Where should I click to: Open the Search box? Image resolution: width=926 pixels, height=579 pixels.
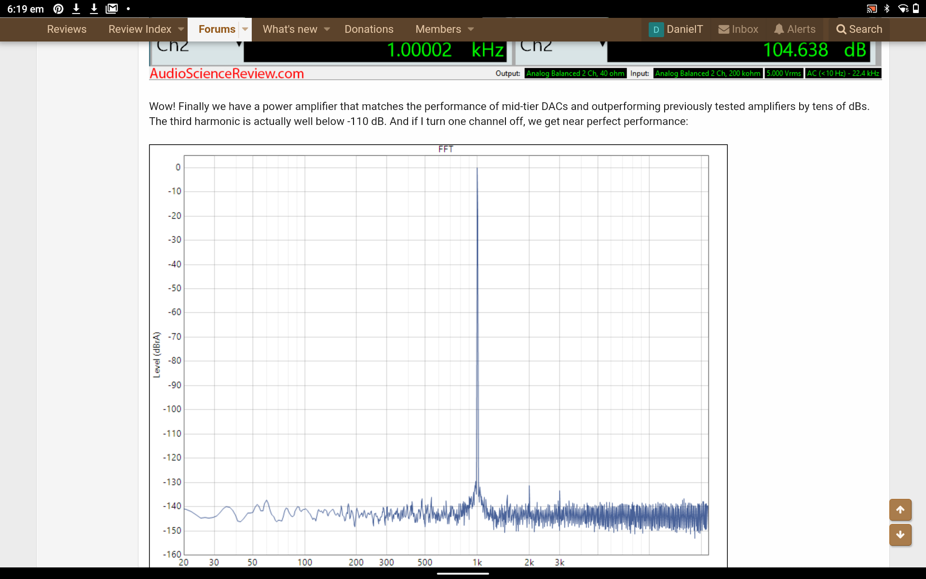point(859,29)
